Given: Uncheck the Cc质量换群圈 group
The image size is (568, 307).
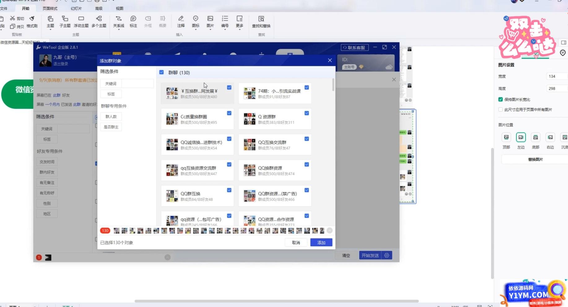Looking at the screenshot, I should click(x=229, y=113).
